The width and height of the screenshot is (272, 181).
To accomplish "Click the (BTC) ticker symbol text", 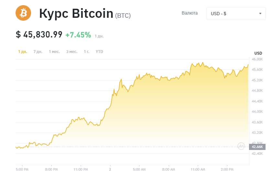I will (123, 16).
